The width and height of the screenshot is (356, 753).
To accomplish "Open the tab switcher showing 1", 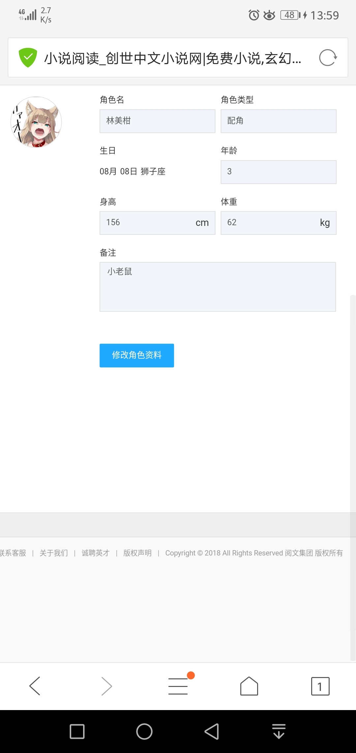I will click(x=320, y=686).
